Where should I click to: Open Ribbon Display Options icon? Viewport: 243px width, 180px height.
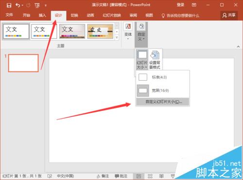[x=194, y=5]
